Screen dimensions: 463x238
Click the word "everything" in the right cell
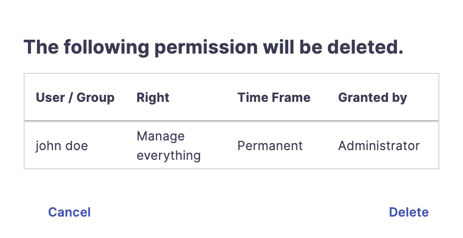pos(169,155)
